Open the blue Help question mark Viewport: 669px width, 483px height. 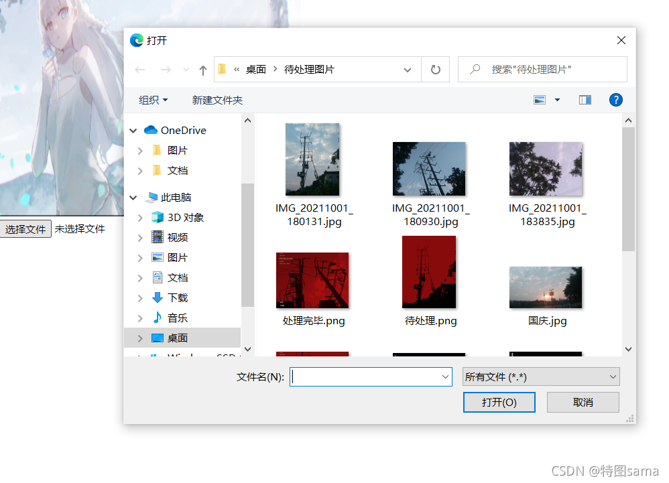(615, 100)
